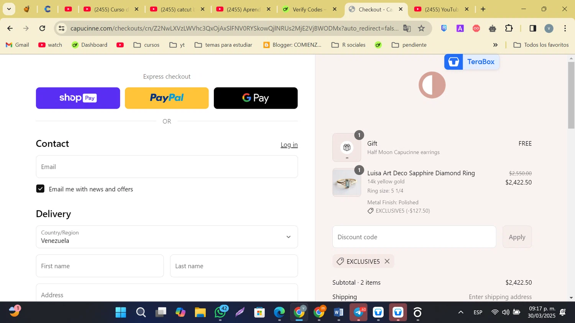Close the Verify Codes tab
This screenshot has height=323, width=575.
[335, 9]
